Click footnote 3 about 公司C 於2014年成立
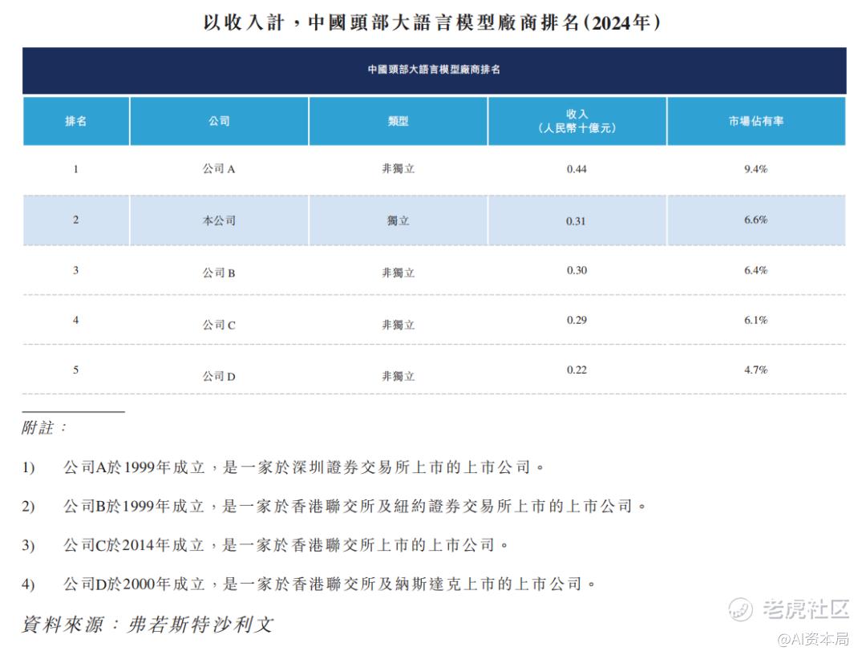 (x=265, y=545)
